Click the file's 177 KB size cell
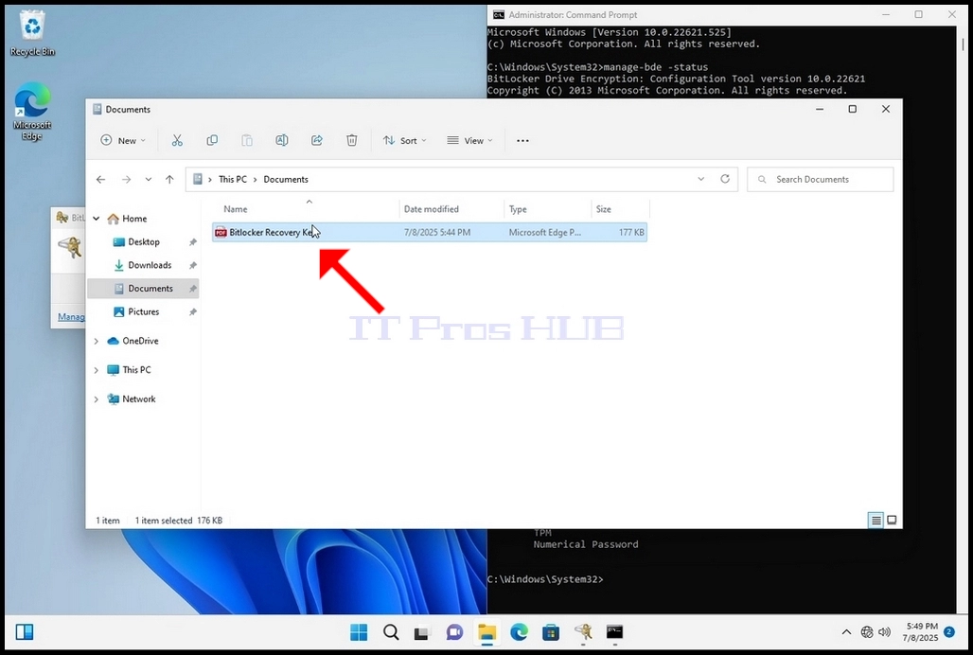 tap(631, 233)
